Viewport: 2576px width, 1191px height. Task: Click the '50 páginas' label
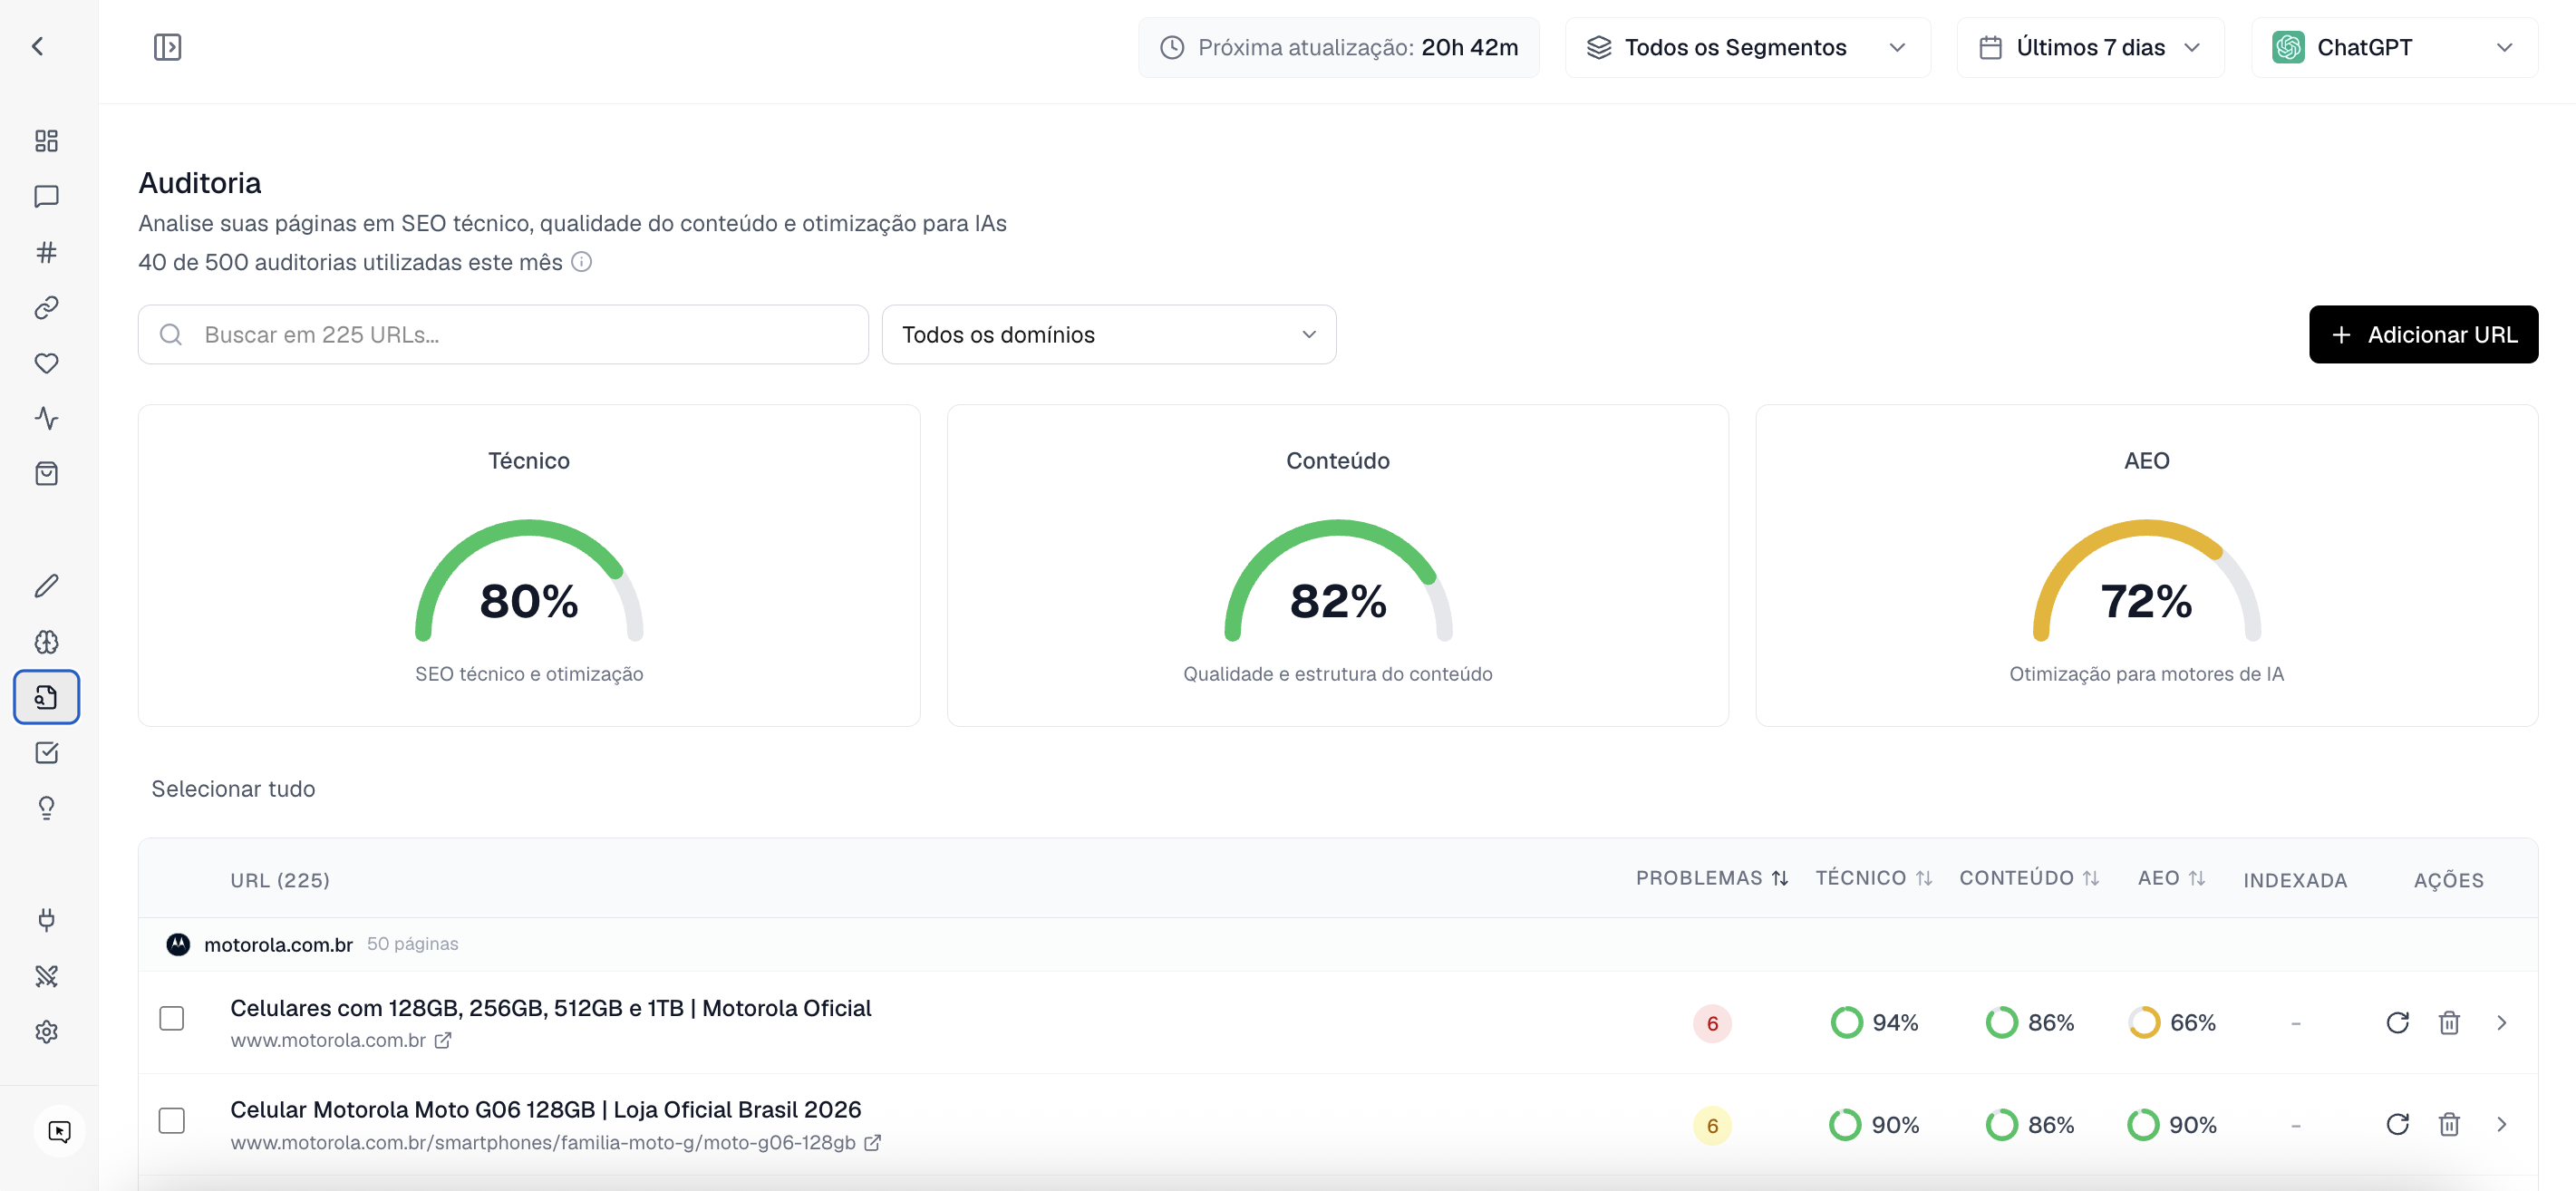[x=412, y=944]
